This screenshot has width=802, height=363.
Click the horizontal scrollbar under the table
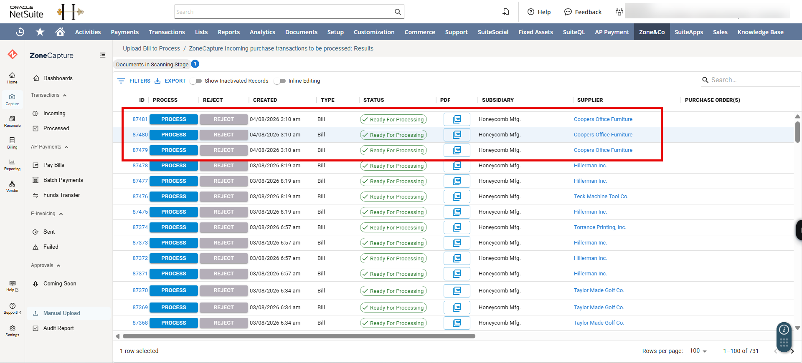pos(299,336)
